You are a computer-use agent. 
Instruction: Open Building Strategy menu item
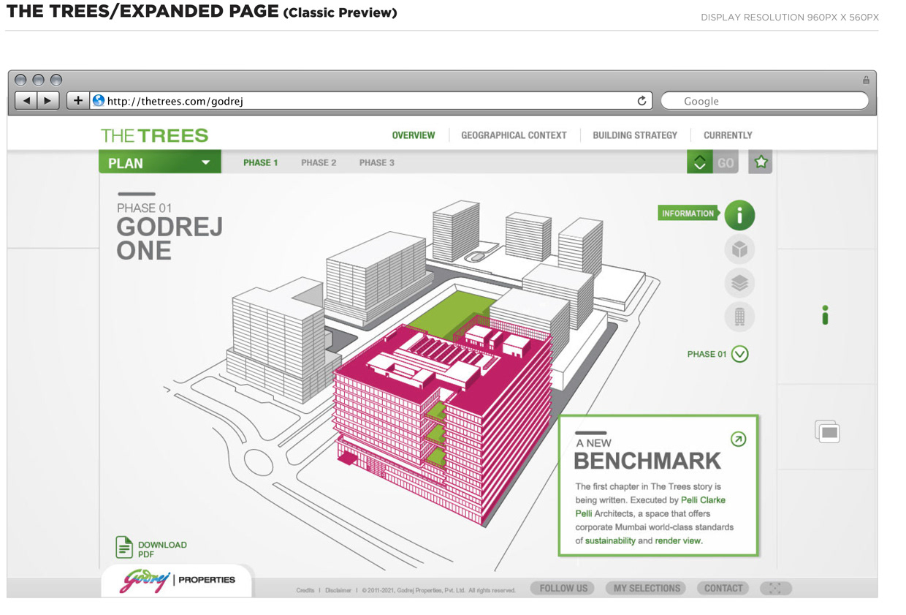click(x=635, y=135)
